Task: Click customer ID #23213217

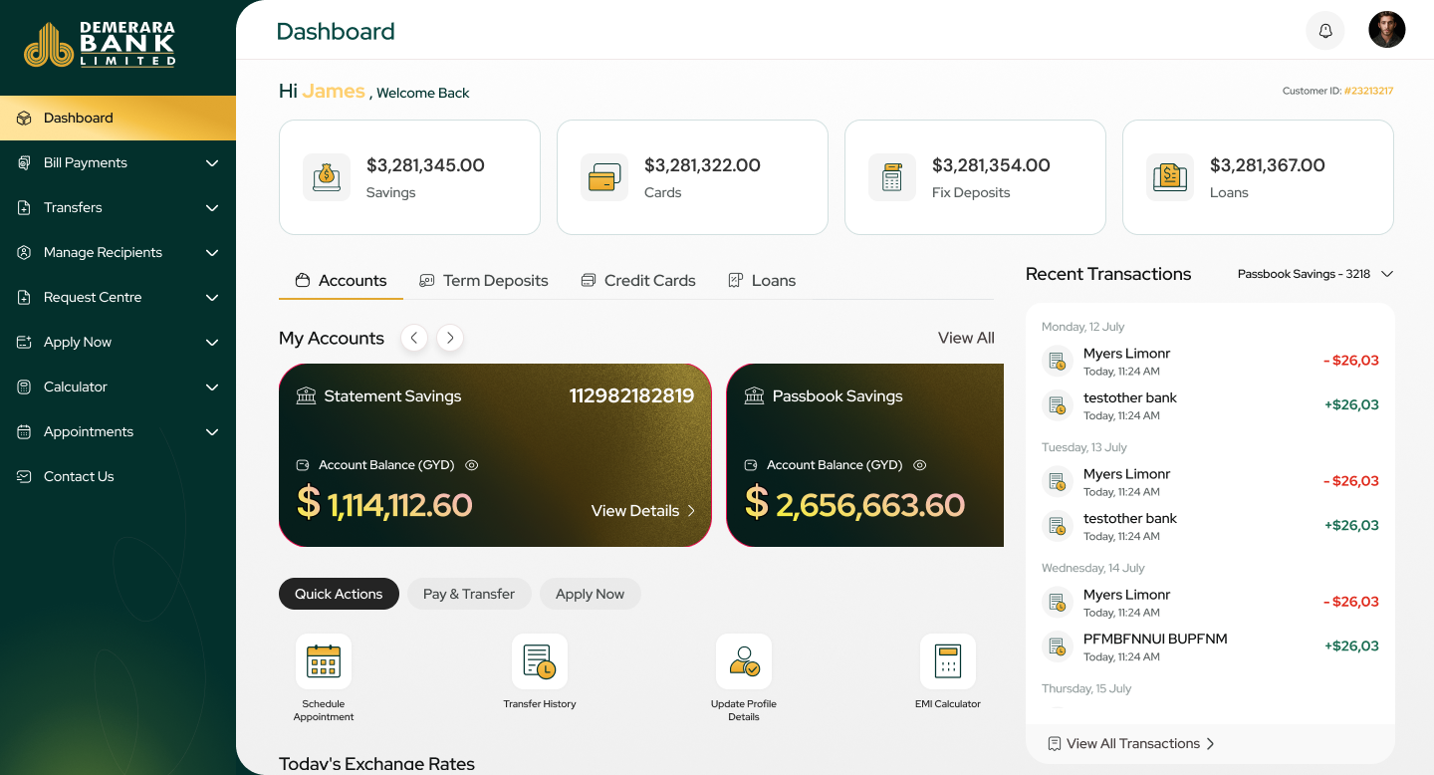Action: pos(1368,91)
